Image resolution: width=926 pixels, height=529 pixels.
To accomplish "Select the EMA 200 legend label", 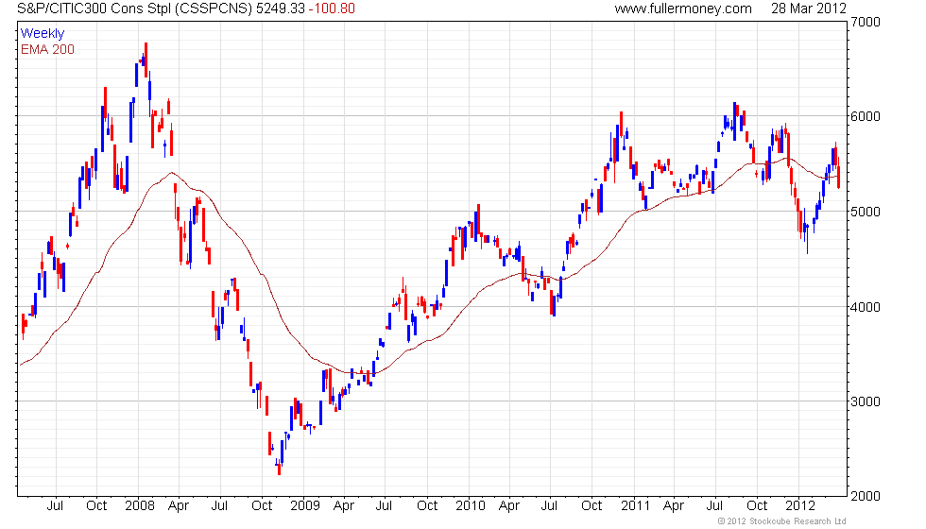I will pos(48,49).
